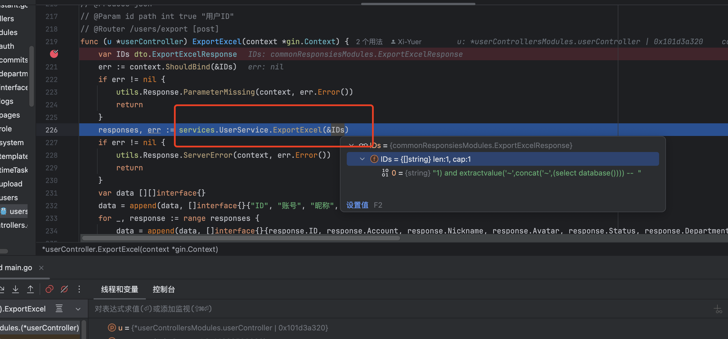The height and width of the screenshot is (339, 728).
Task: Click the thread list lines icon beside ExportExcel
Action: pos(59,309)
